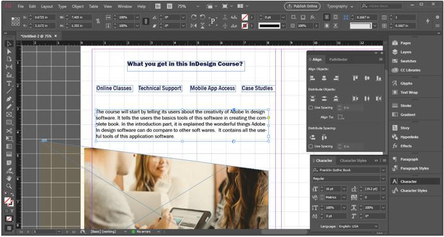Select the Page tool

(x=9, y=59)
